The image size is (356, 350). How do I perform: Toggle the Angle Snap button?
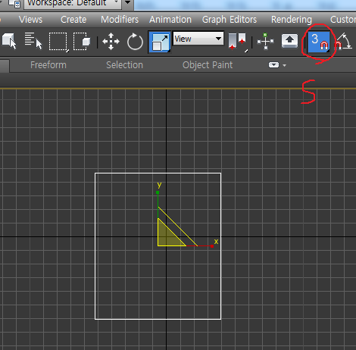click(x=343, y=42)
